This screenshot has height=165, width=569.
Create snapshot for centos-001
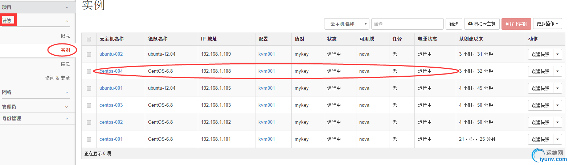(x=540, y=139)
